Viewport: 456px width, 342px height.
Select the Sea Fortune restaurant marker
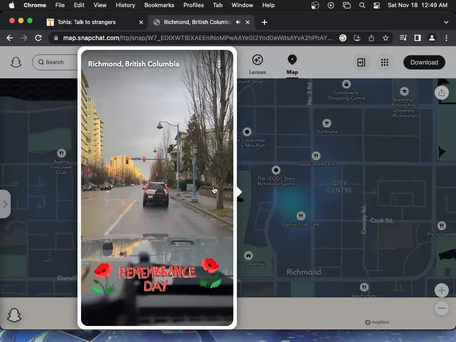(x=364, y=287)
